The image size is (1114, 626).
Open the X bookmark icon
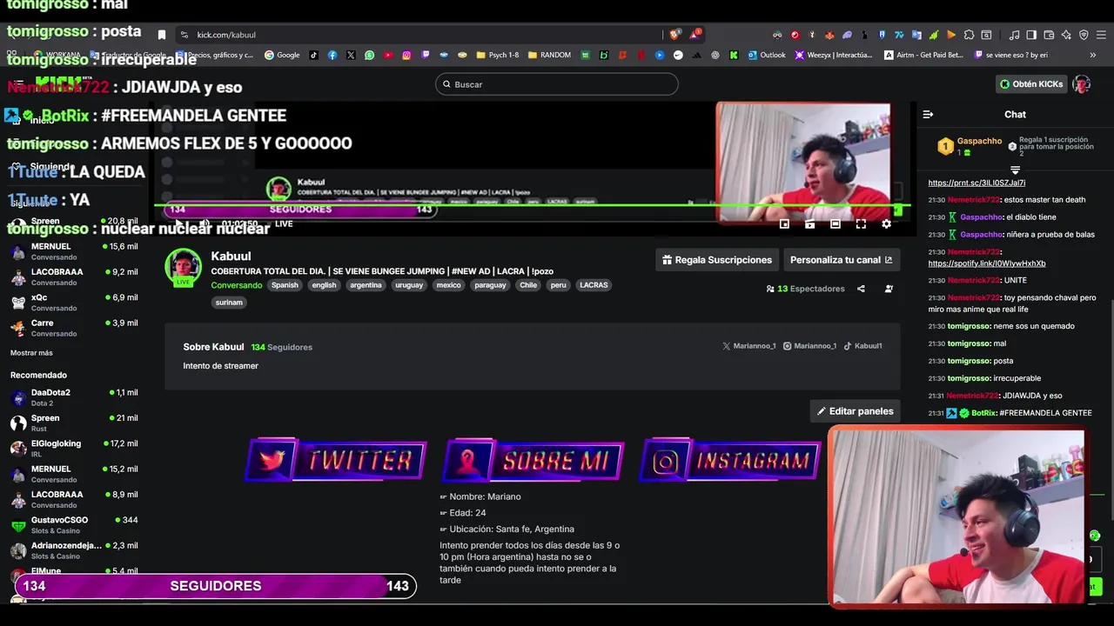pos(351,55)
